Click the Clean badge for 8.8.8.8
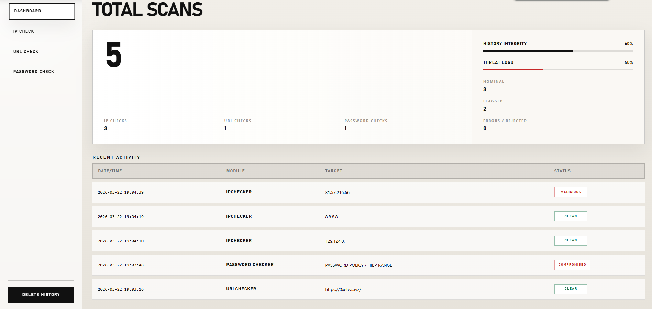 pyautogui.click(x=571, y=216)
